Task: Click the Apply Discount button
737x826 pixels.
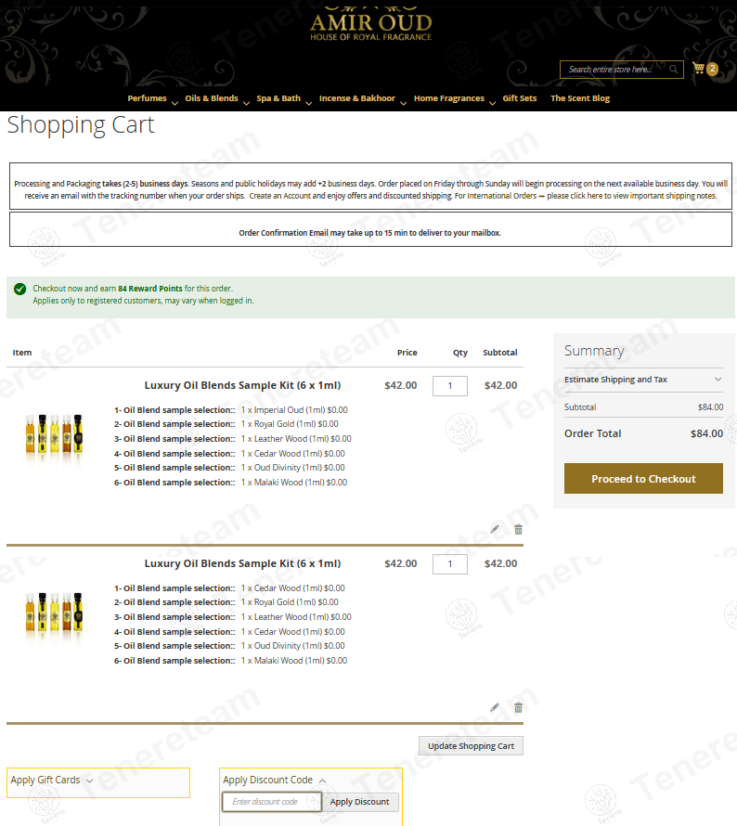Action: pyautogui.click(x=360, y=802)
